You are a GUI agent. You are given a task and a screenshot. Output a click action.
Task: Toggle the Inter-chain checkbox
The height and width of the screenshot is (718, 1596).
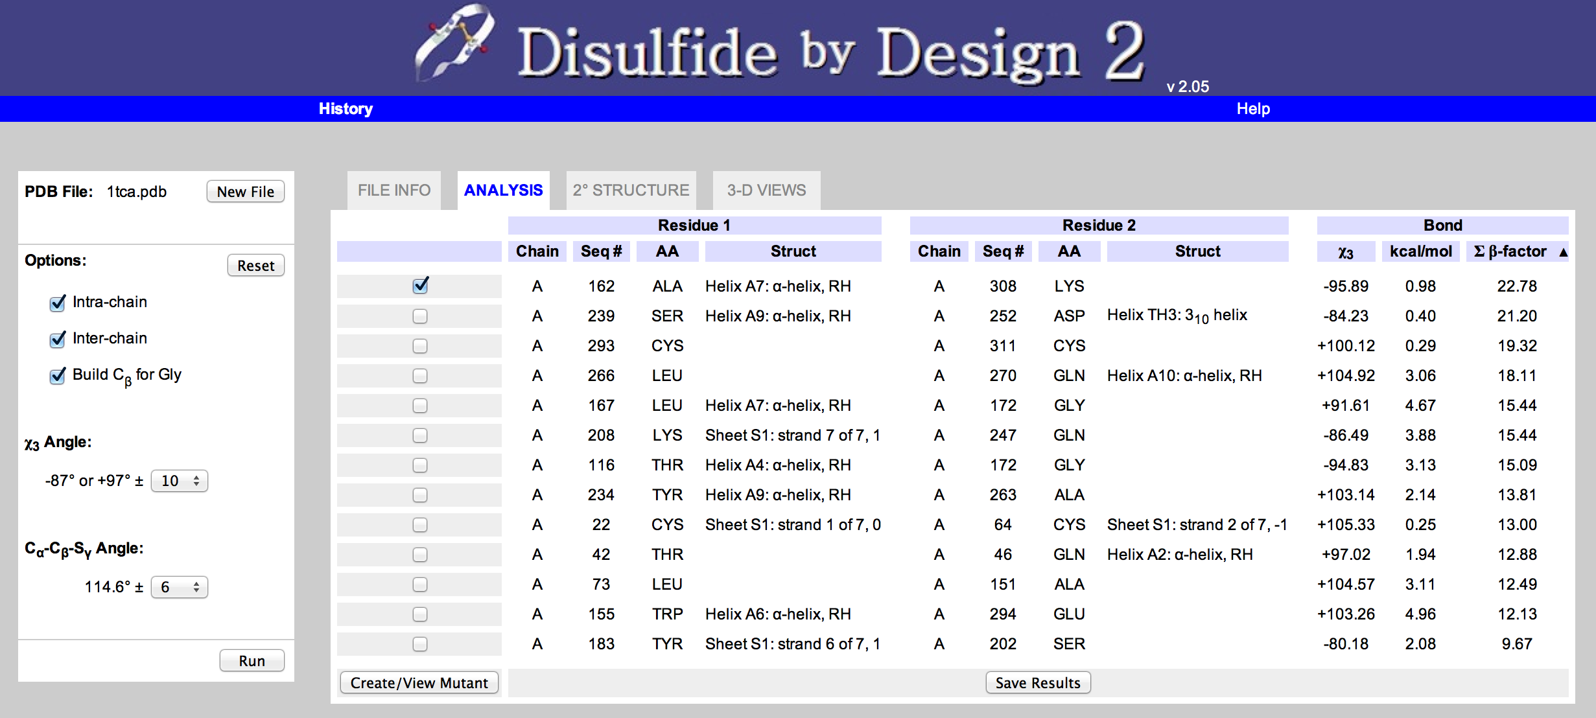(x=58, y=339)
